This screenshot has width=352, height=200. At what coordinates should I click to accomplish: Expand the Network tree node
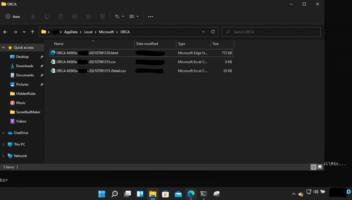pyautogui.click(x=3, y=156)
